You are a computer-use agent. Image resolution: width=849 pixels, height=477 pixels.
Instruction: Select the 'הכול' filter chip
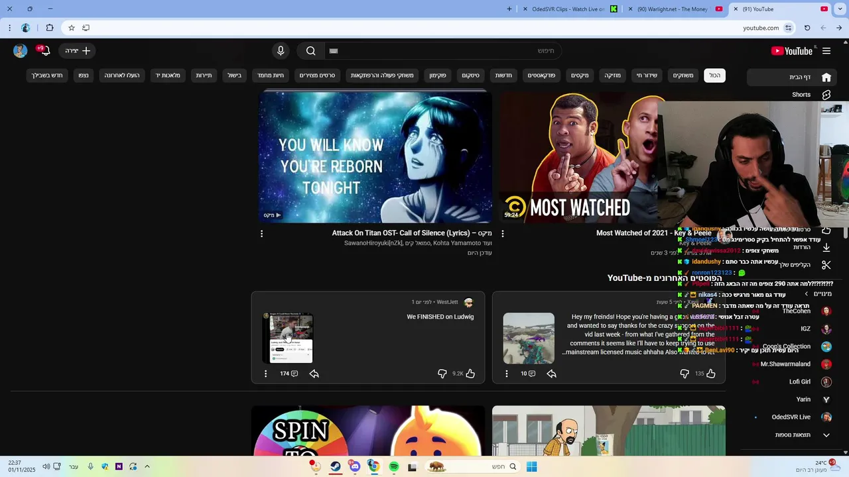coord(714,76)
